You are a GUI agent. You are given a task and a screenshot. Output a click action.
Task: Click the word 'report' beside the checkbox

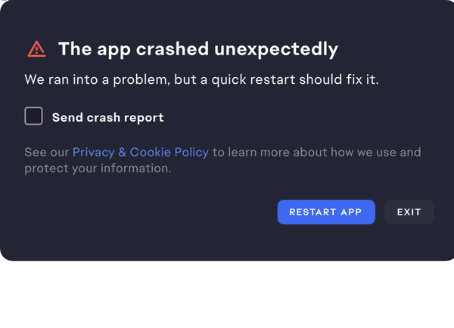[144, 118]
